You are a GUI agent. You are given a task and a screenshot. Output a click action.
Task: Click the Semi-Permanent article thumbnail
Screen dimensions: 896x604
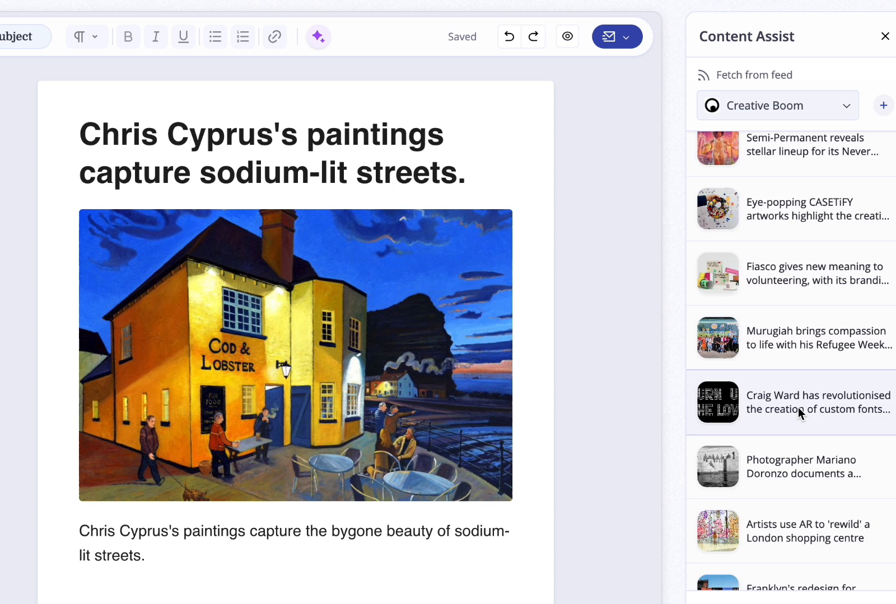click(718, 148)
